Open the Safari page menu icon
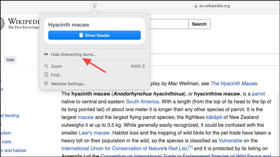Screen dimensions: 280x157 click(95, 6)
